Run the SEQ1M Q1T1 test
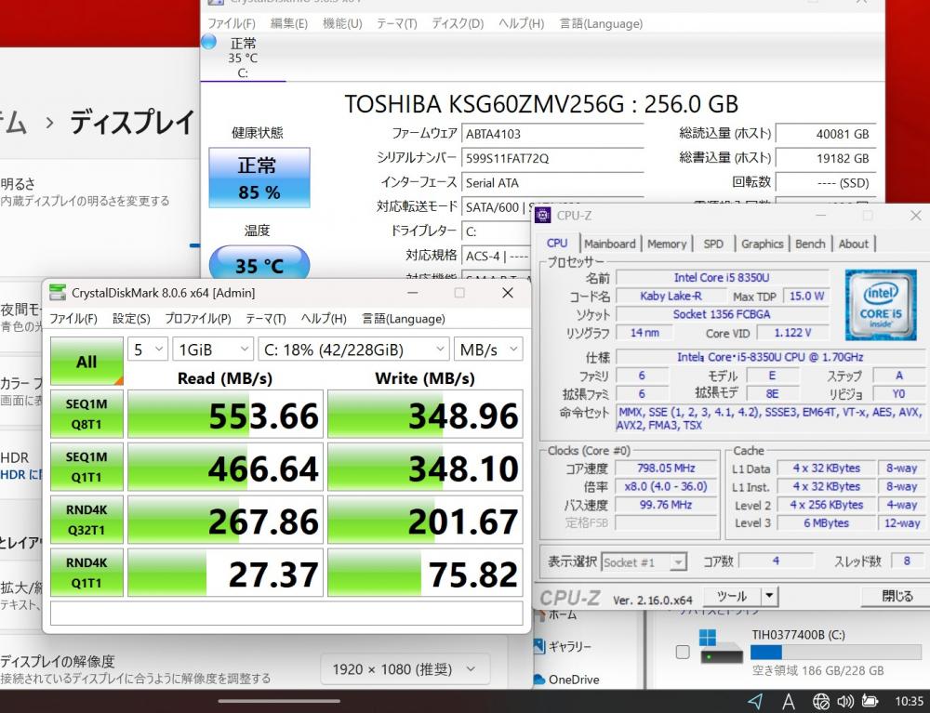 (86, 467)
